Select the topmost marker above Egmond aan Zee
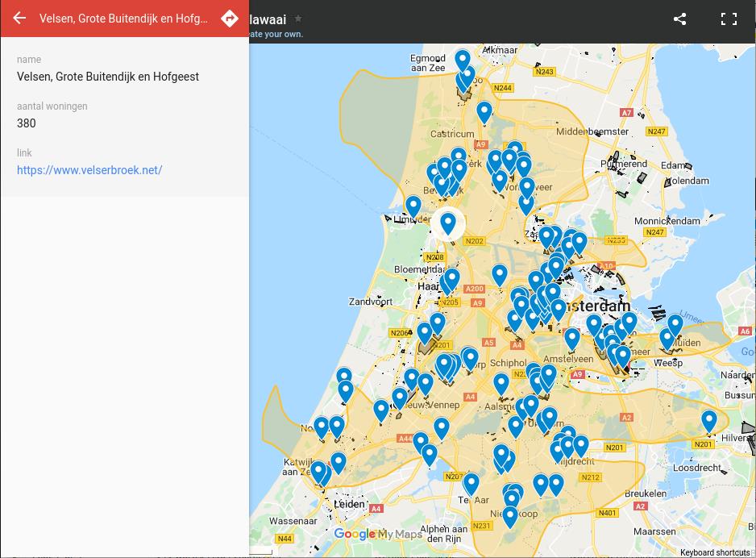 point(461,58)
